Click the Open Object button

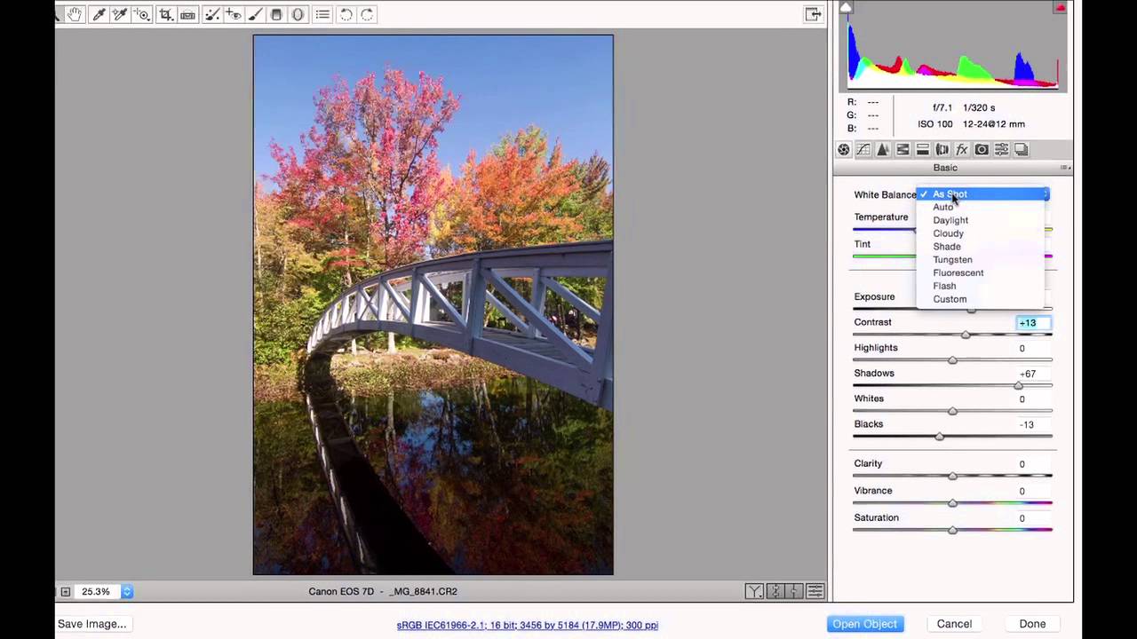click(864, 624)
